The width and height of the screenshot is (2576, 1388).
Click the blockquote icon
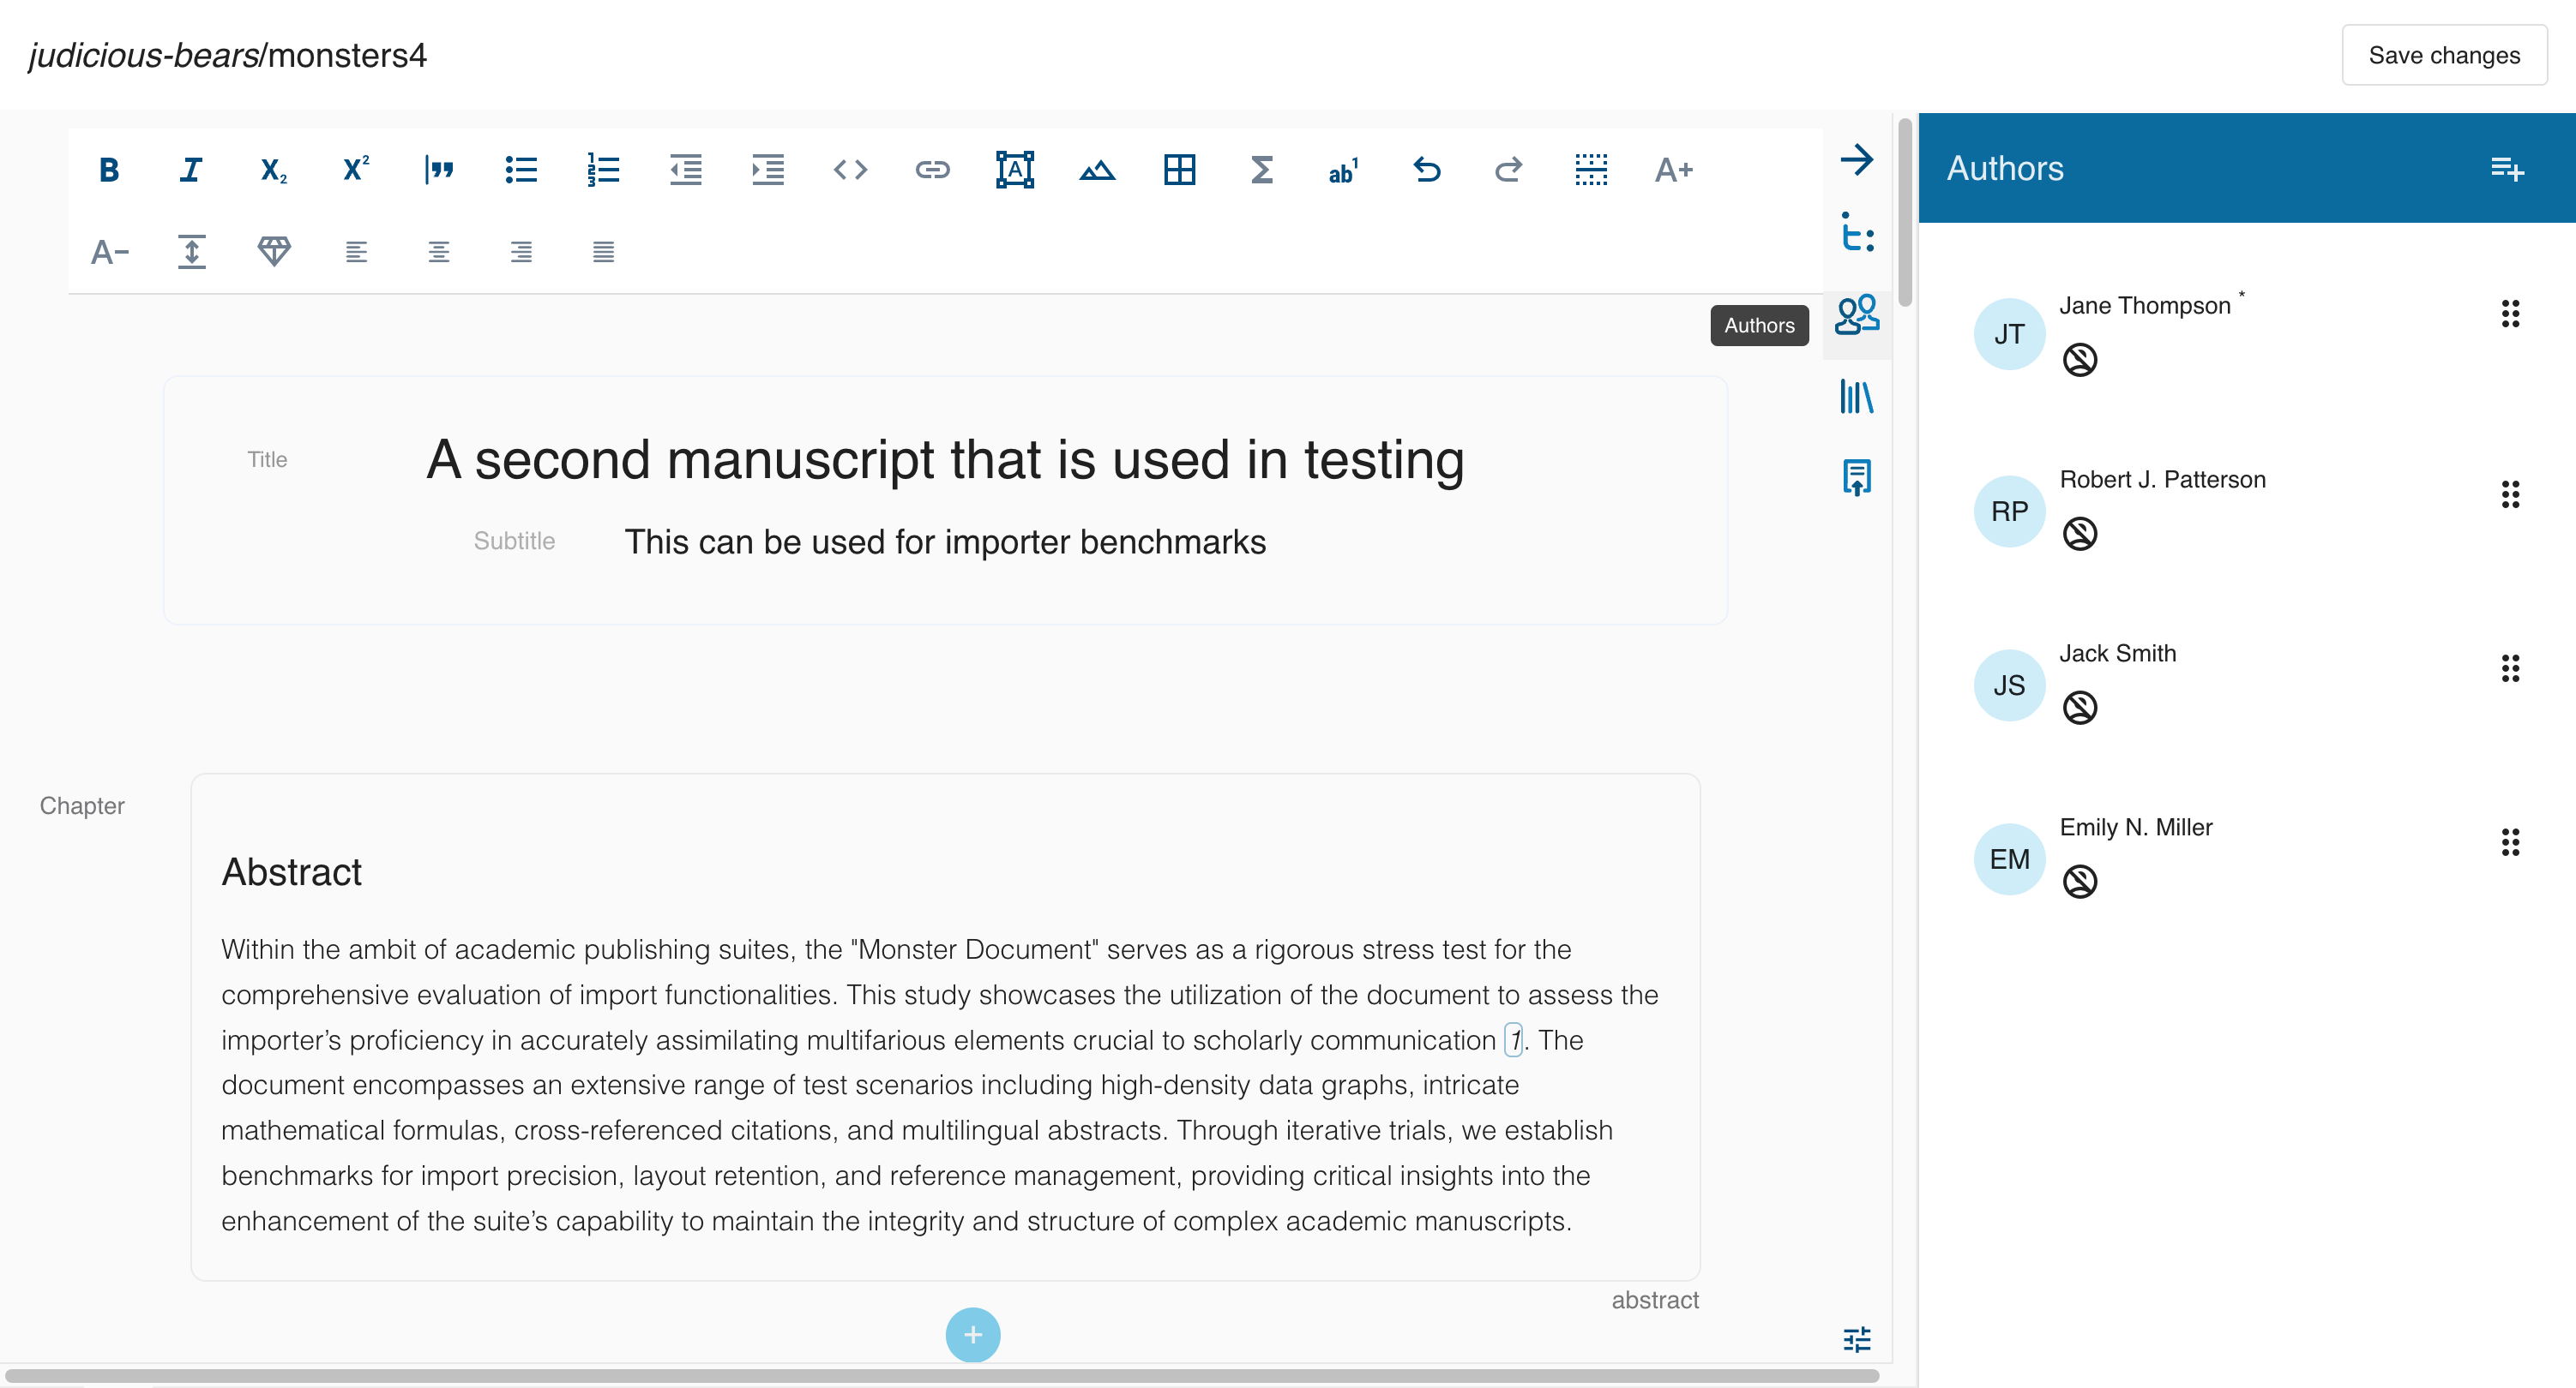438,170
